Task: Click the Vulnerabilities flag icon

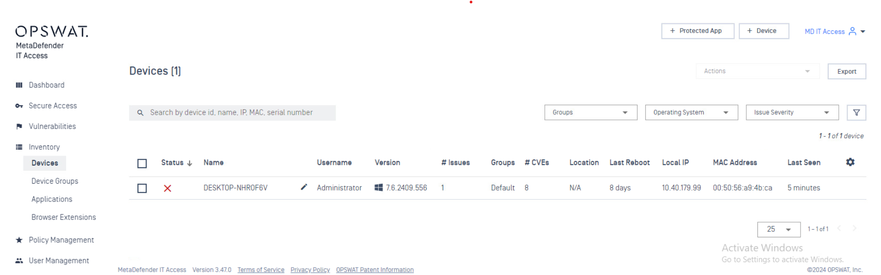Action: pos(19,126)
